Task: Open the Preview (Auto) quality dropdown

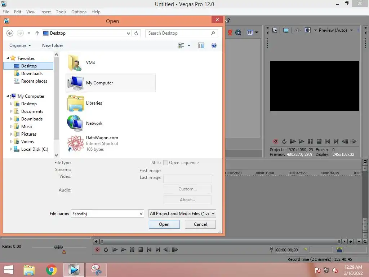Action: 351,30
